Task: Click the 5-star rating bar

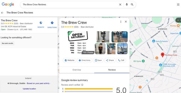Action: pyautogui.click(x=89, y=89)
